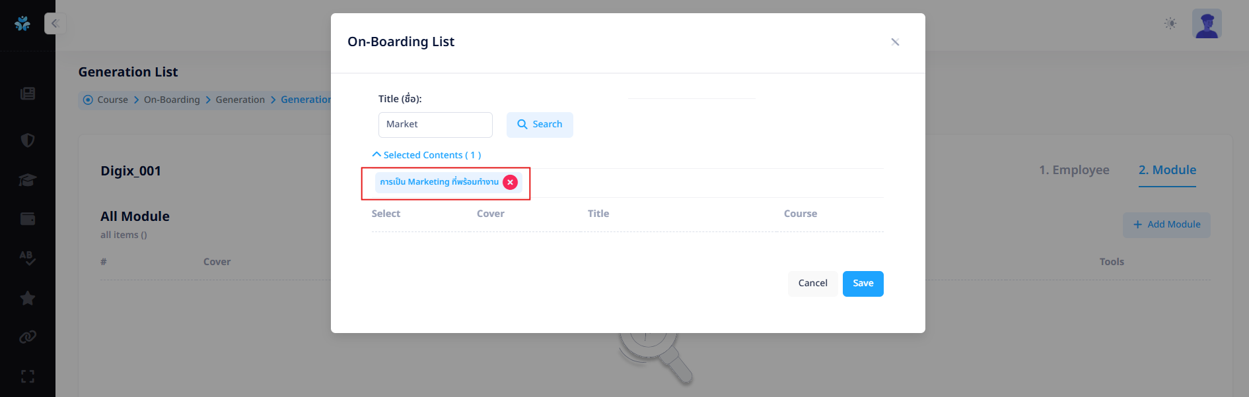The width and height of the screenshot is (1249, 397).
Task: Click the Cancel button
Action: coord(812,284)
